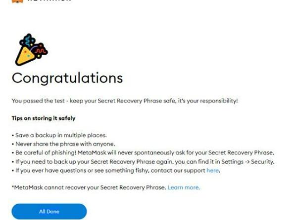Click the word 'MetaMask' in the phishing tip
This screenshot has height=220, width=296.
click(92, 152)
